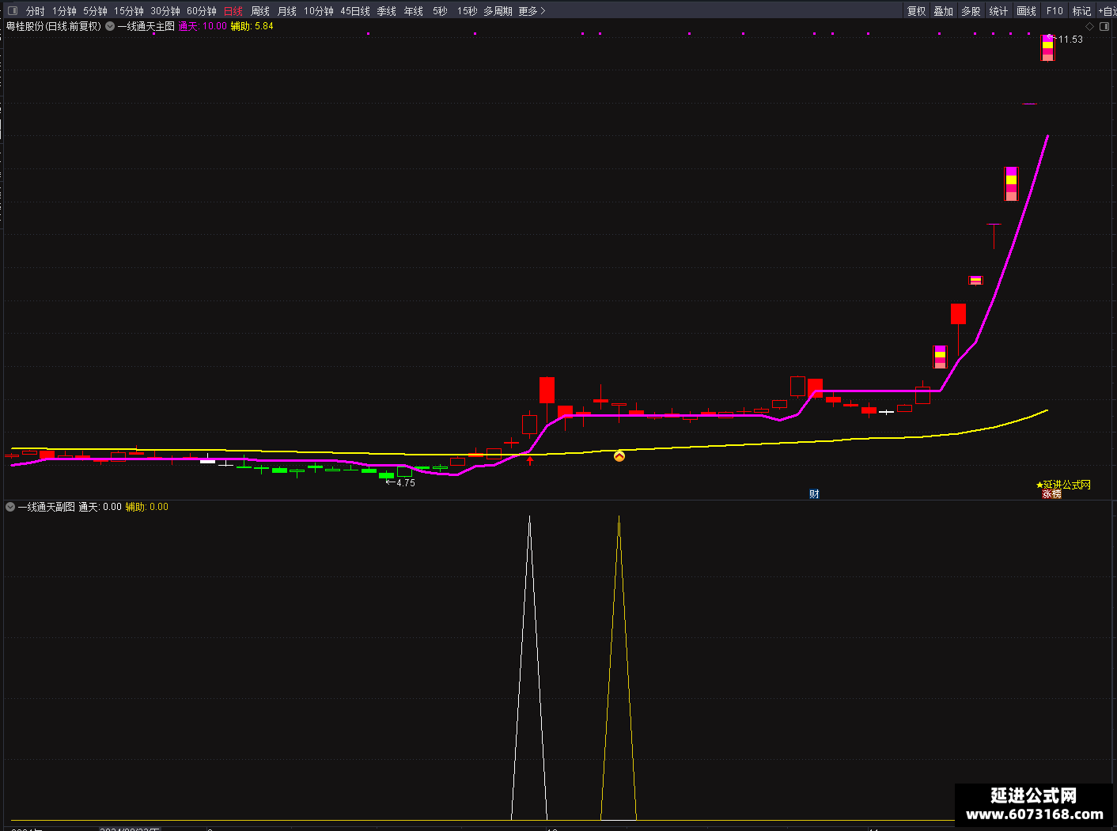
Task: Open the 财 financial info marker
Action: pyautogui.click(x=814, y=494)
